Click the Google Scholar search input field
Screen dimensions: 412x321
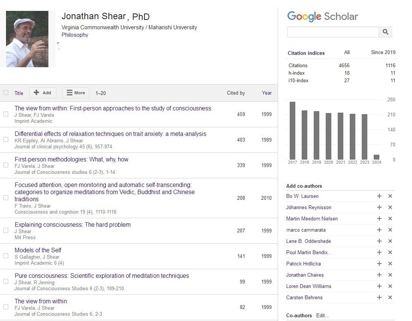(x=333, y=32)
